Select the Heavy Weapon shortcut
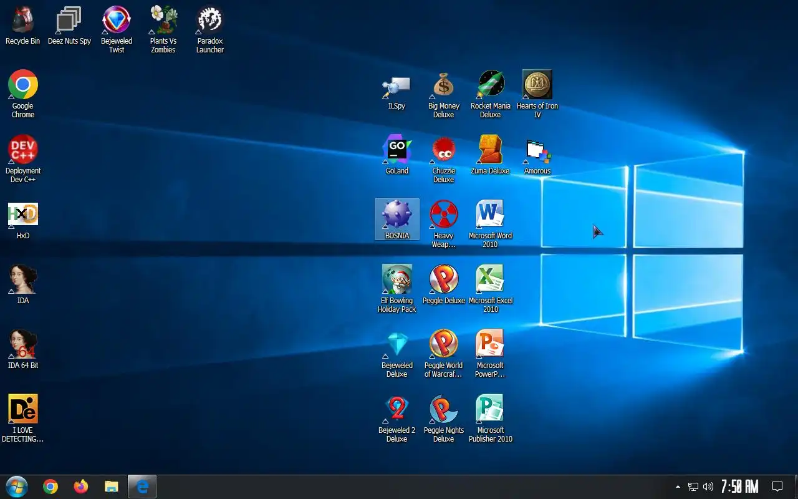Screen dimensions: 798x499 (444, 225)
